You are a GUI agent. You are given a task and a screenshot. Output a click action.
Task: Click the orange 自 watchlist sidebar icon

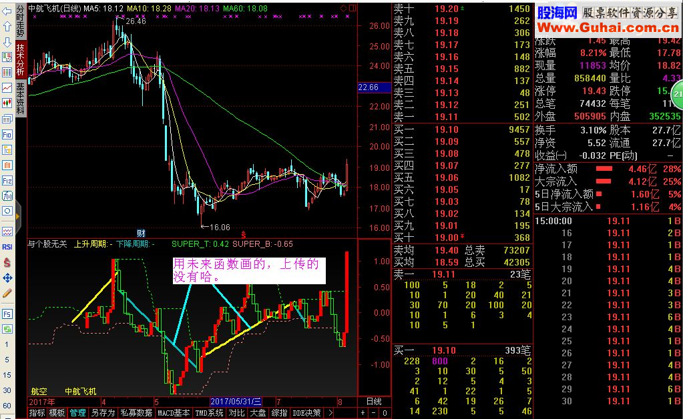click(x=7, y=165)
